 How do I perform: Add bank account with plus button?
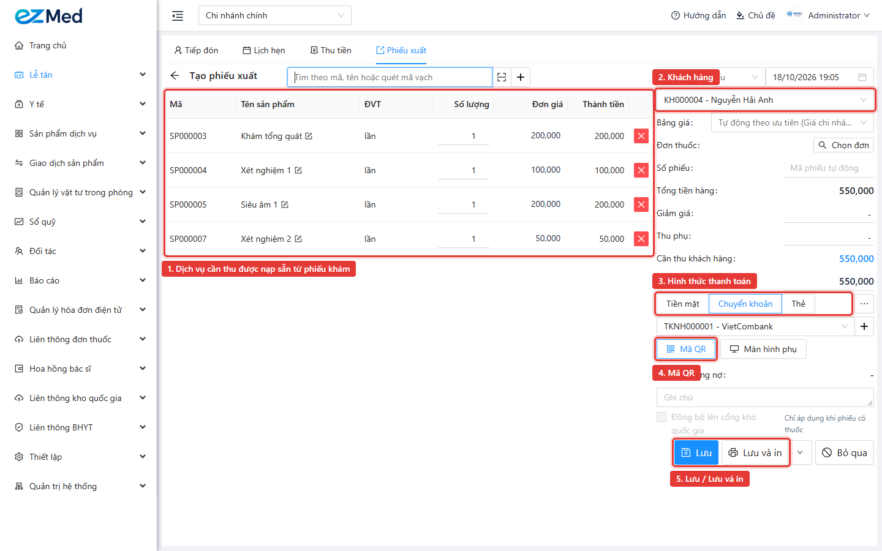point(864,326)
